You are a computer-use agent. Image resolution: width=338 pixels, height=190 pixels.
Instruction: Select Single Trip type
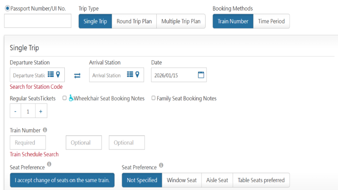95,21
